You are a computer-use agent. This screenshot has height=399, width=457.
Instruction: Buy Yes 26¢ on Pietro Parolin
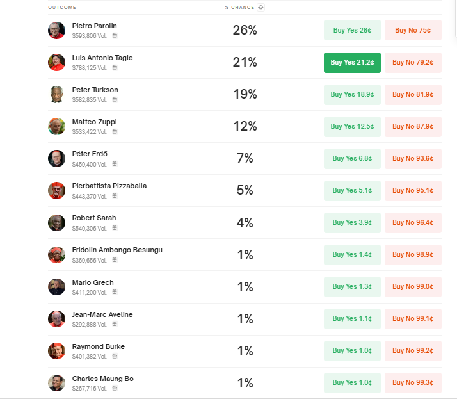(352, 30)
